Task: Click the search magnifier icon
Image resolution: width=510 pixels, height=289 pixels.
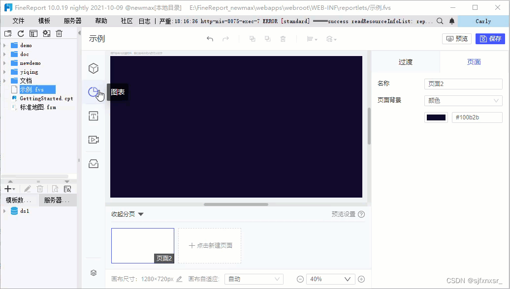Action: point(440,21)
